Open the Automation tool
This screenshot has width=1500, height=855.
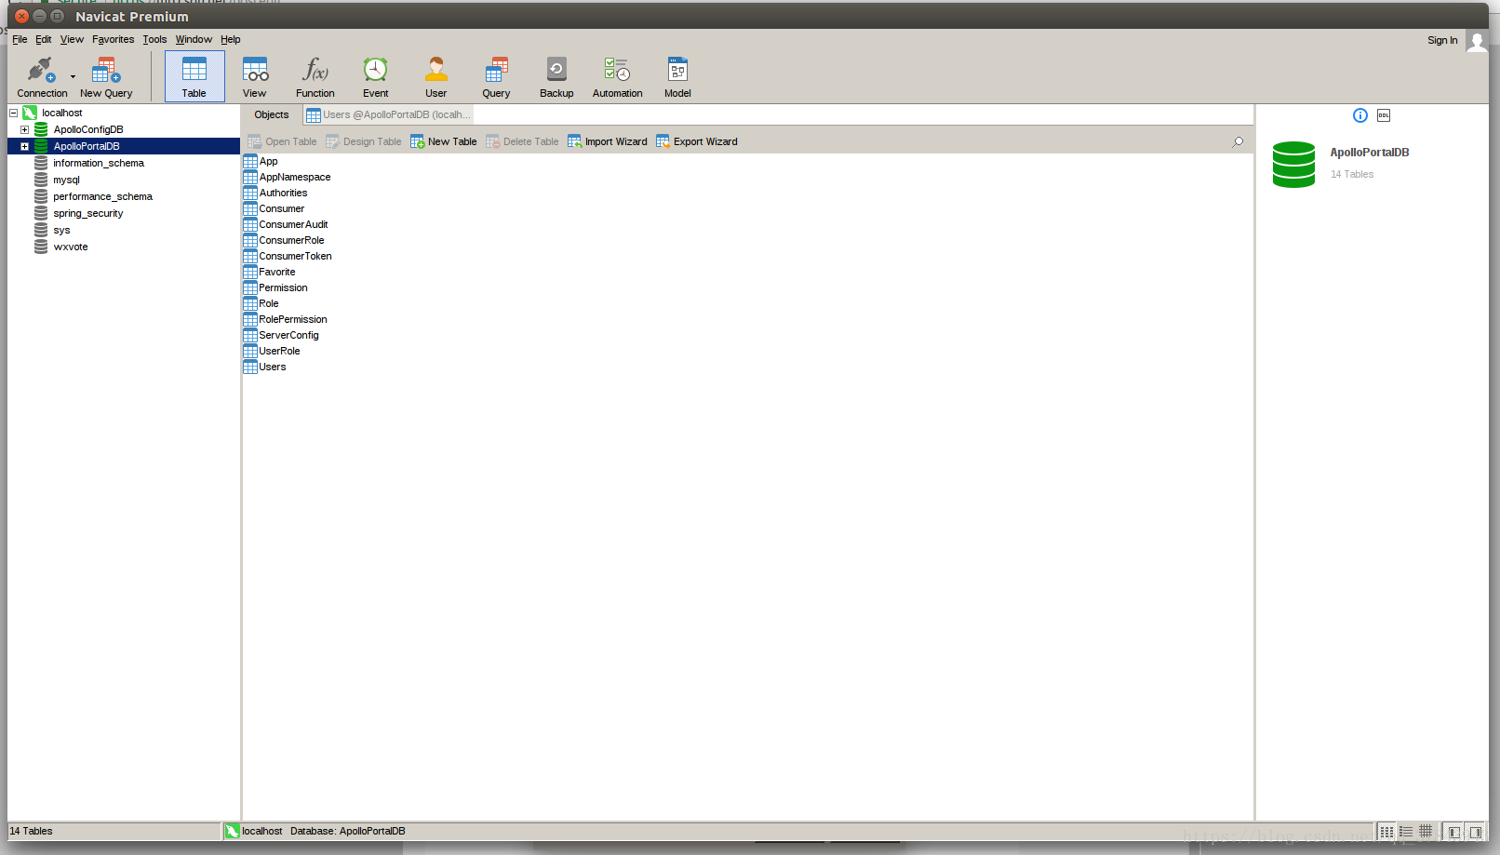[x=618, y=76]
